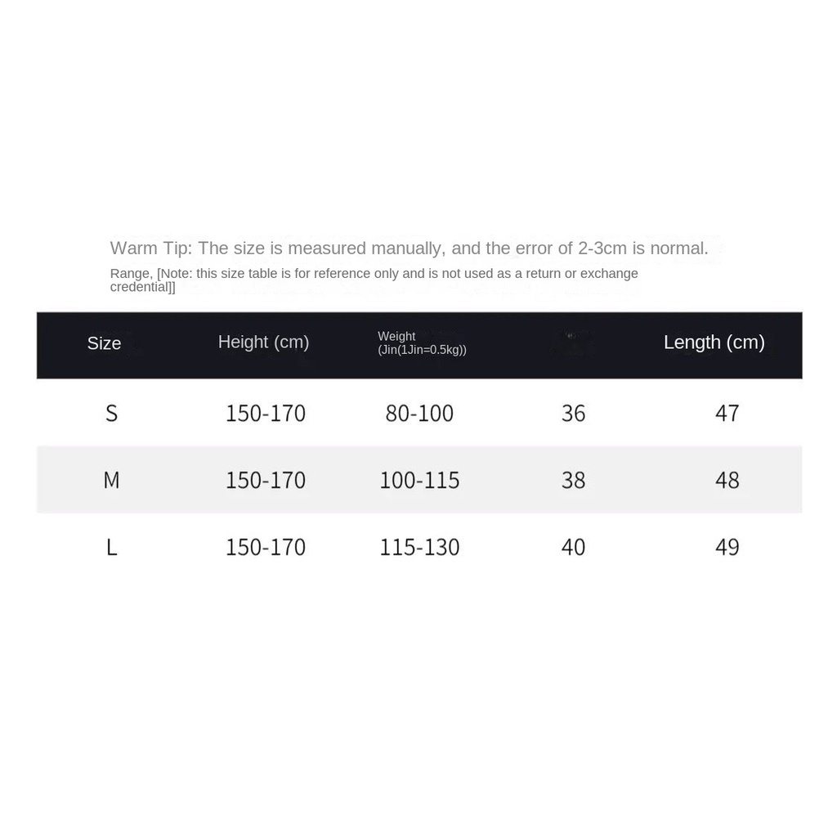Select the M size cell

click(111, 481)
